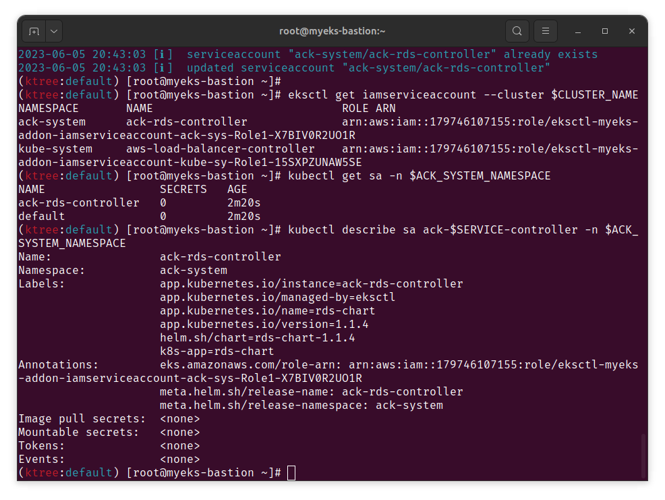Click the 'Tokens:' label
This screenshot has height=500, width=665.
pos(41,445)
